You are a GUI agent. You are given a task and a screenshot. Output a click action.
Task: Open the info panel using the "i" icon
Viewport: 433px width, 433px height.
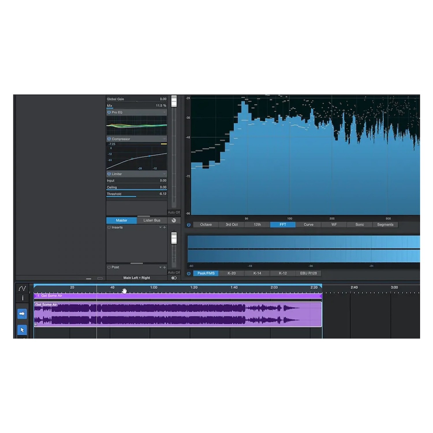click(23, 298)
